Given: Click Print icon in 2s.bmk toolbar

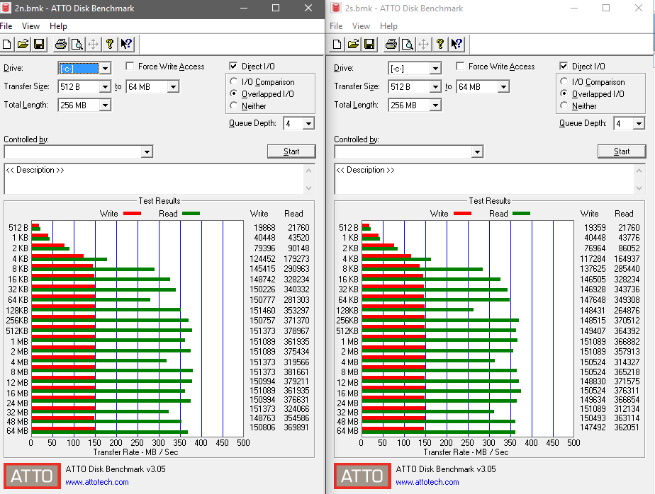Looking at the screenshot, I should [x=391, y=44].
